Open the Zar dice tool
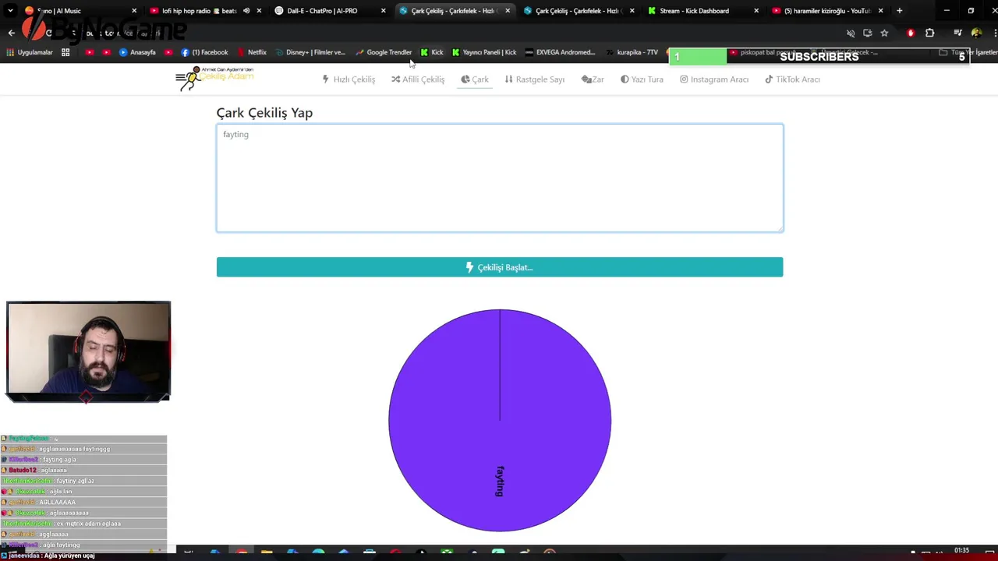 coord(593,79)
